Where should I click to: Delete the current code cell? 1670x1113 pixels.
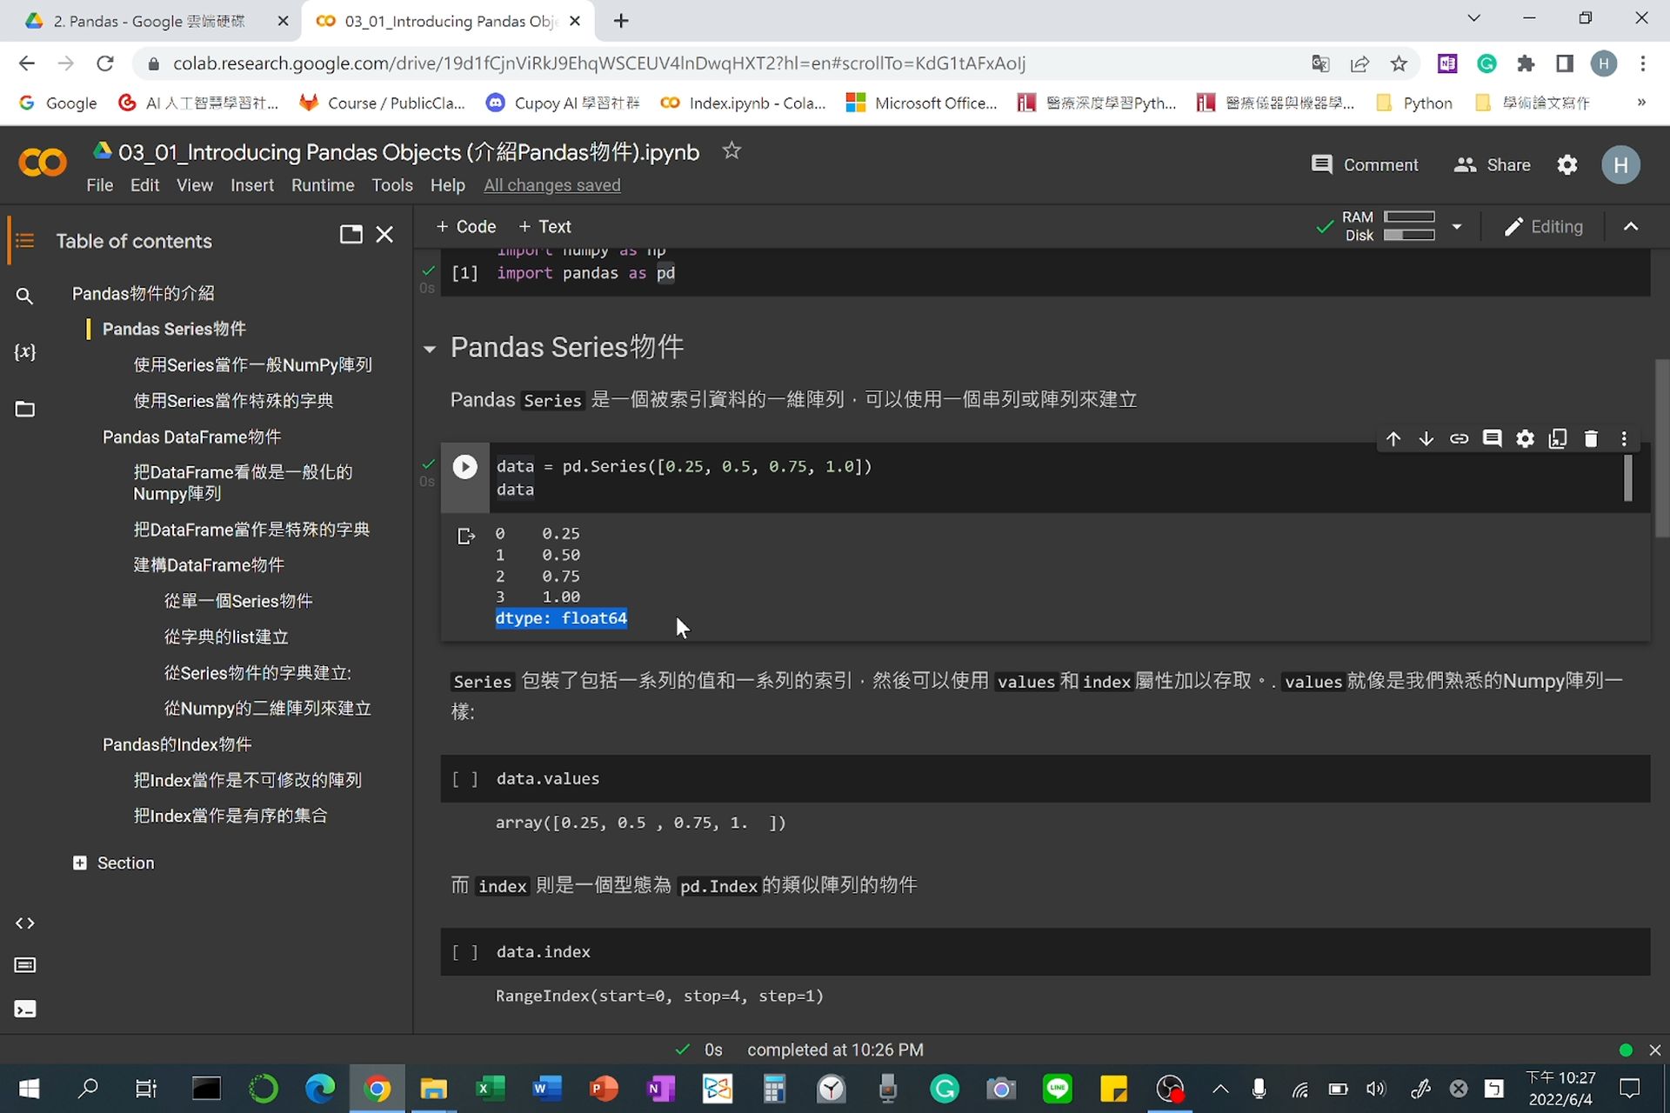pos(1592,438)
